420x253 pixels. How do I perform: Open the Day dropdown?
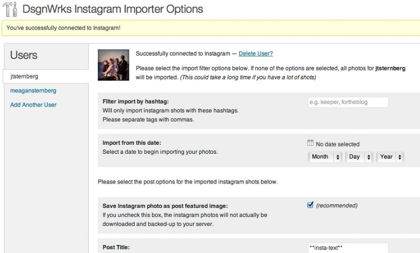[359, 157]
